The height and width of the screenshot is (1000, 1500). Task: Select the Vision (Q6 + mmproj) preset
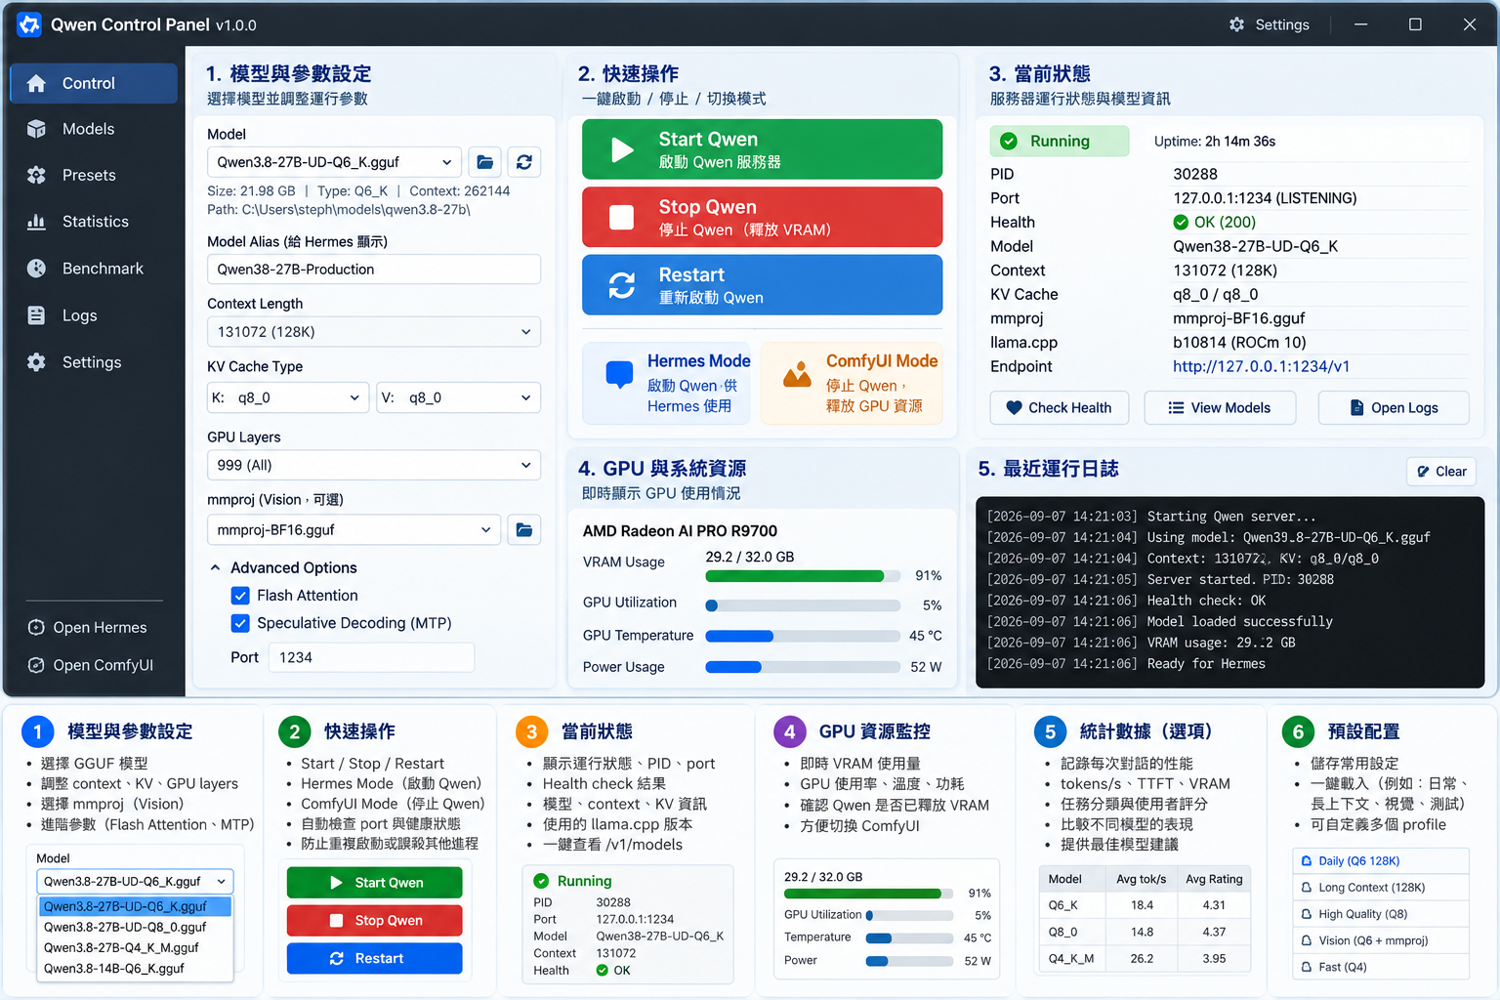click(x=1381, y=940)
